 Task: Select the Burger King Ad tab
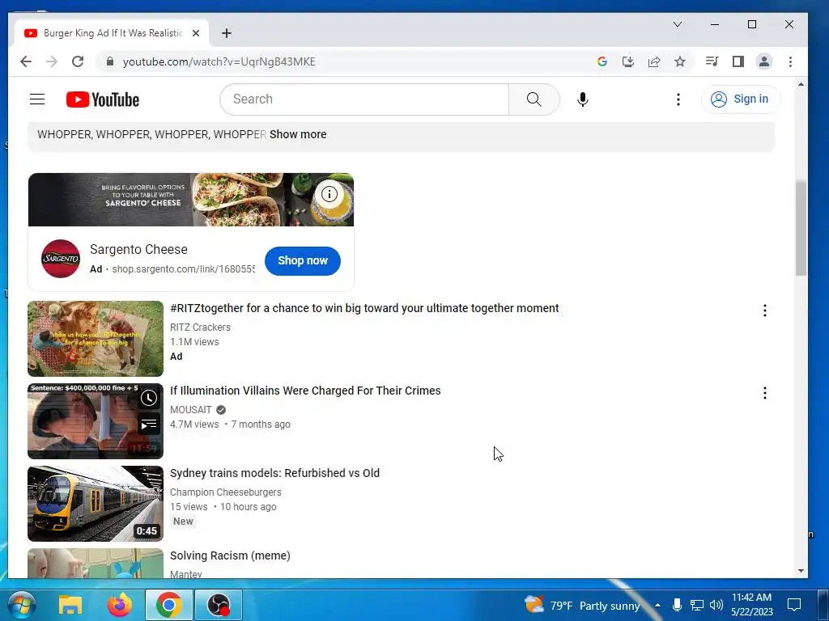coord(111,33)
